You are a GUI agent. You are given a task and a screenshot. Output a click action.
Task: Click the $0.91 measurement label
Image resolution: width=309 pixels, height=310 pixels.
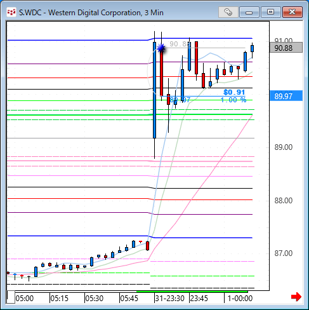pos(234,92)
